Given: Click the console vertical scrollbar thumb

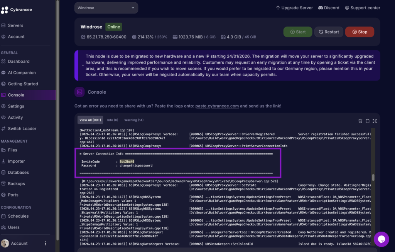Looking at the screenshot, I should 373,177.
